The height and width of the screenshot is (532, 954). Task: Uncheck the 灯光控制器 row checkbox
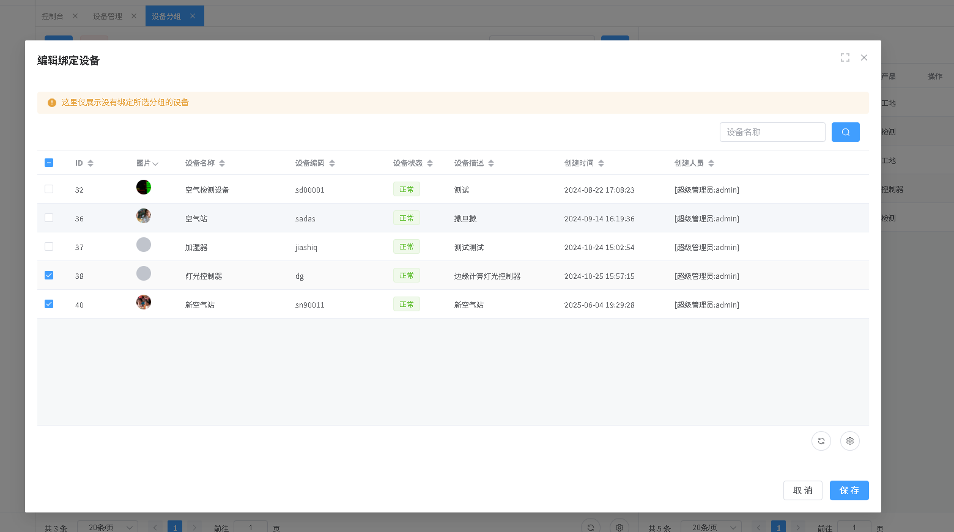pyautogui.click(x=49, y=276)
